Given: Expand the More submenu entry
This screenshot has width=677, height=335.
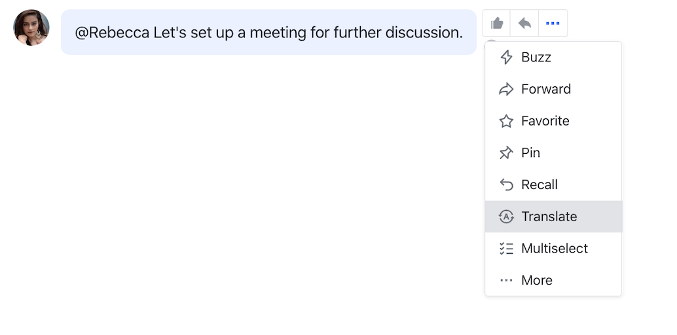Looking at the screenshot, I should pos(553,281).
